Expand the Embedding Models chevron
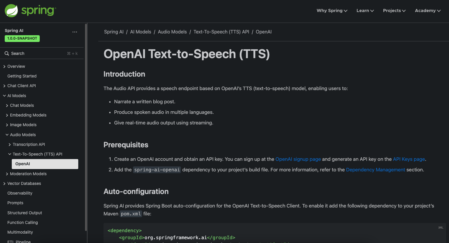 (7, 115)
